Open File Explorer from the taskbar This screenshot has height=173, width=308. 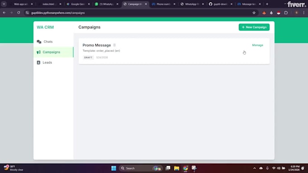177,168
